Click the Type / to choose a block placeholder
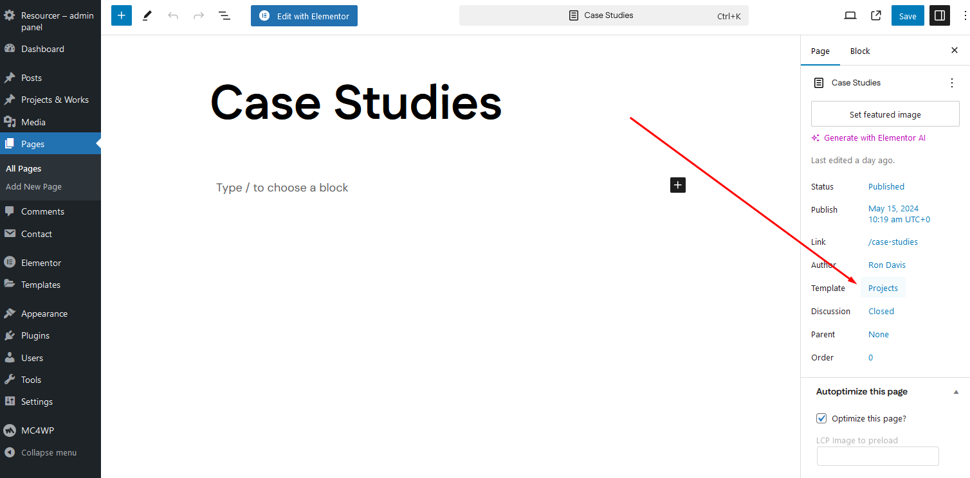The width and height of the screenshot is (970, 478). click(x=282, y=188)
